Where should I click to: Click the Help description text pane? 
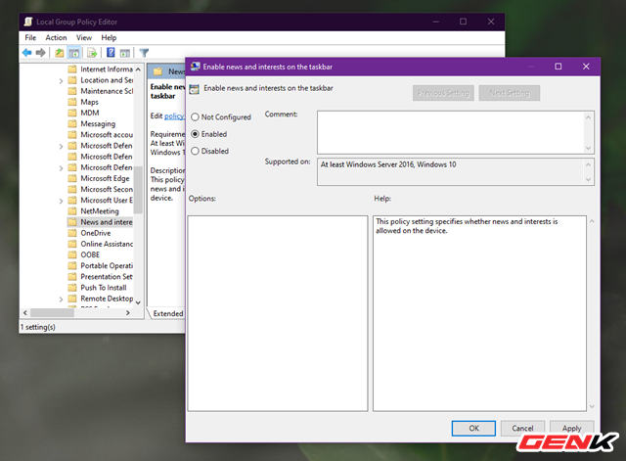[479, 313]
